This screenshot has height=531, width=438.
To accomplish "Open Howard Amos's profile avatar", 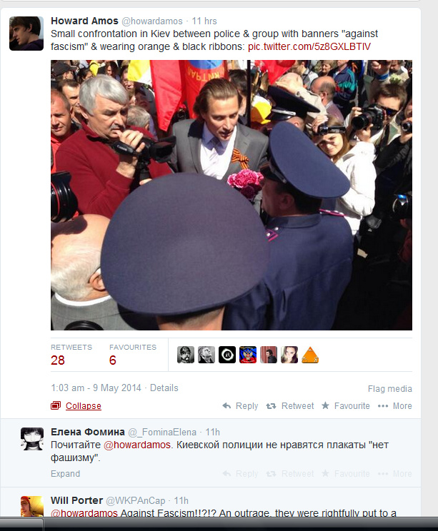I will tap(26, 34).
